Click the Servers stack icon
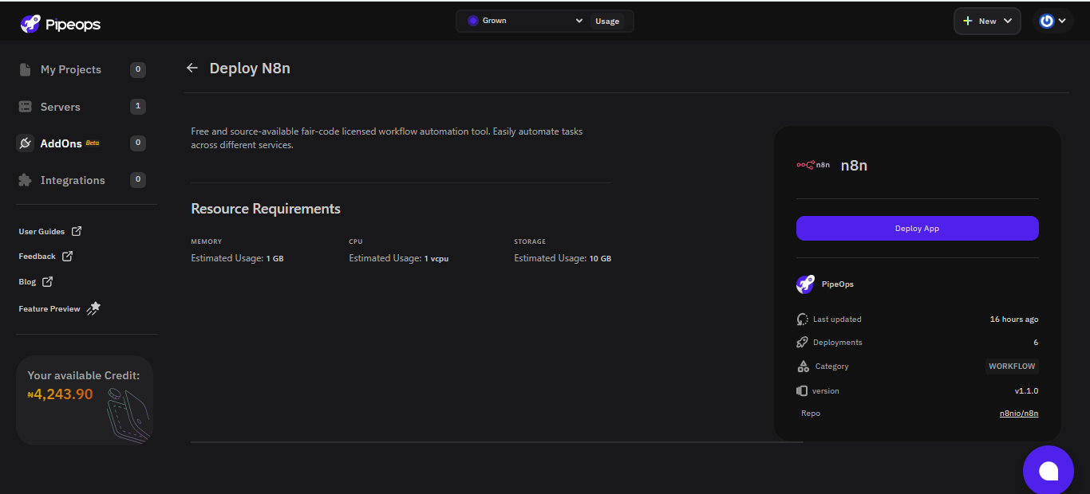 [25, 107]
